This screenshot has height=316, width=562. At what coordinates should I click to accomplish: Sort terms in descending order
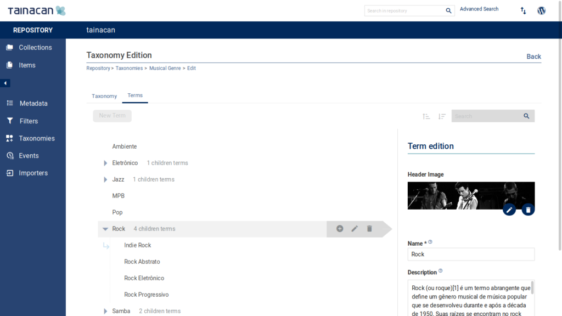(x=442, y=116)
